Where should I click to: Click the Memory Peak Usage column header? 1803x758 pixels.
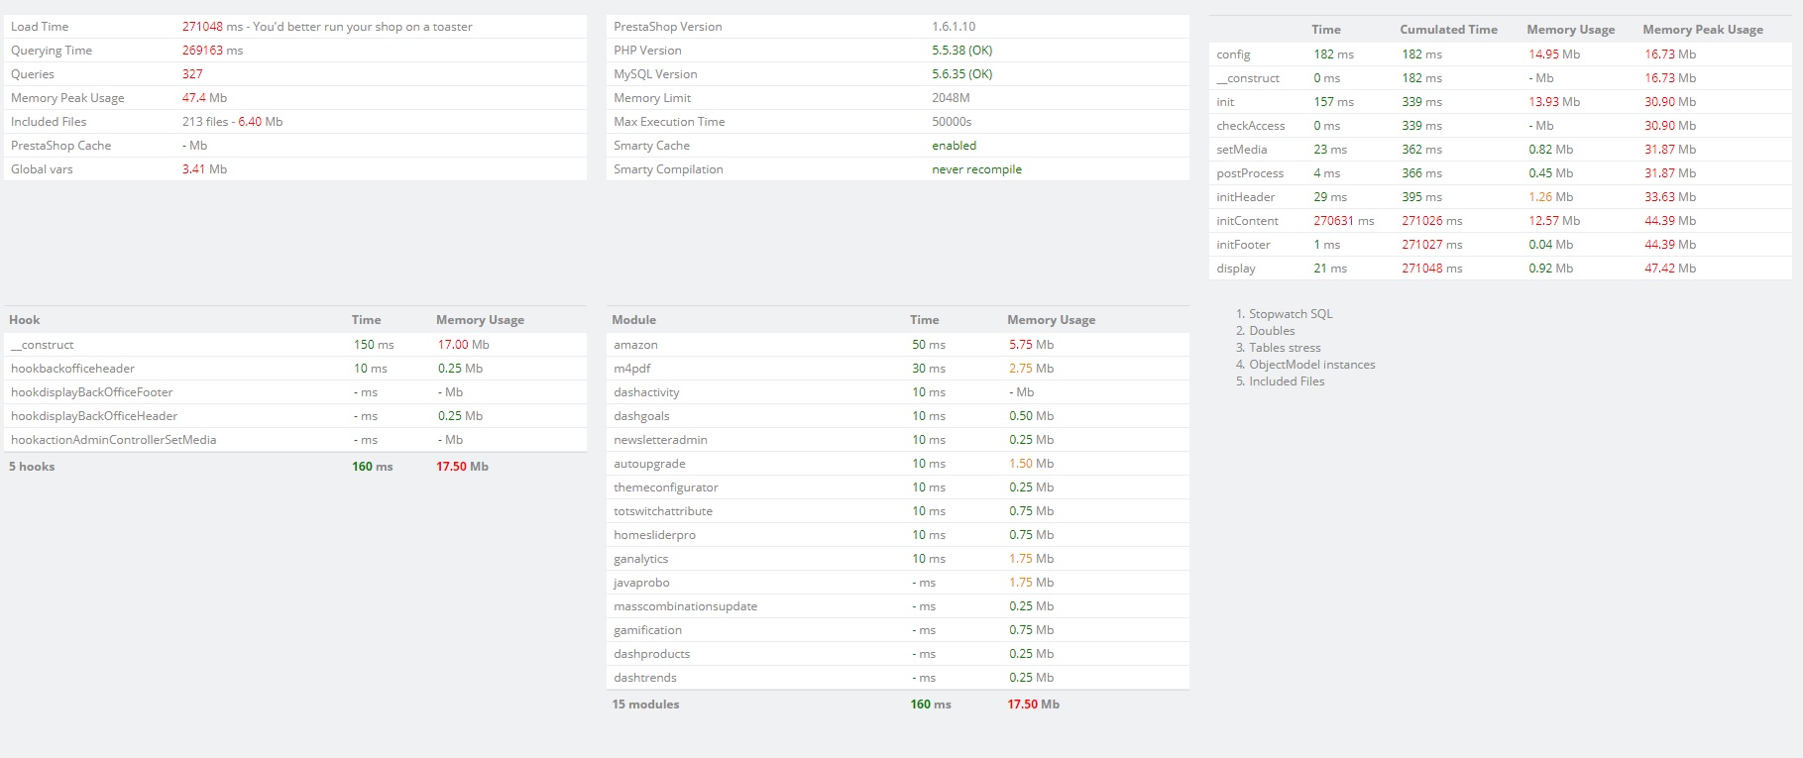coord(1703,30)
